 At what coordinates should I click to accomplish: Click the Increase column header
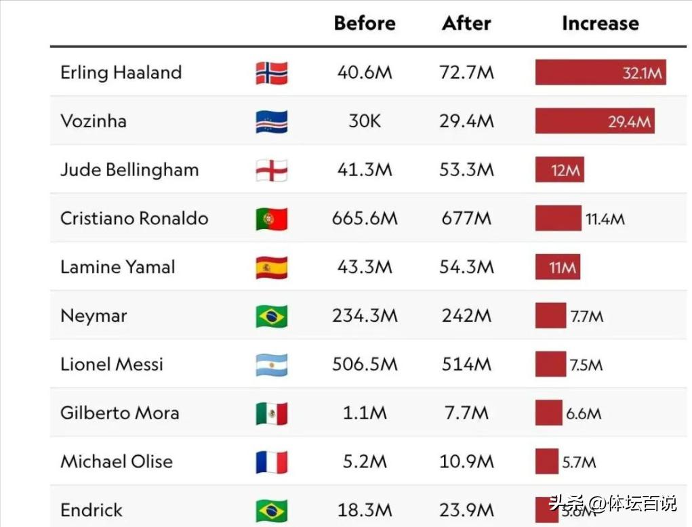(601, 24)
